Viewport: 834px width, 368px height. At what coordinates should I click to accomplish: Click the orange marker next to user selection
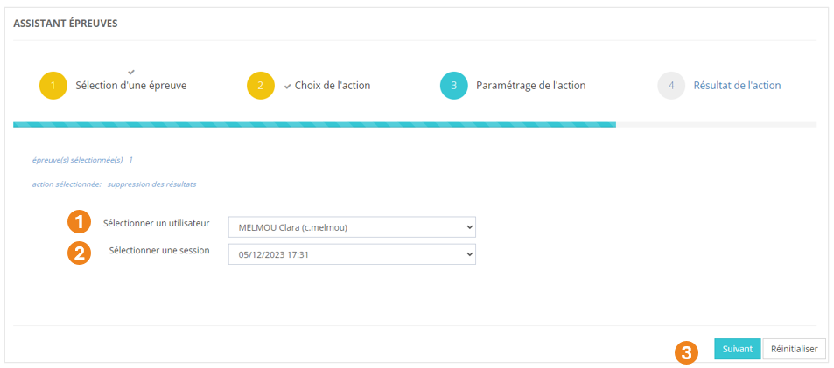point(80,222)
